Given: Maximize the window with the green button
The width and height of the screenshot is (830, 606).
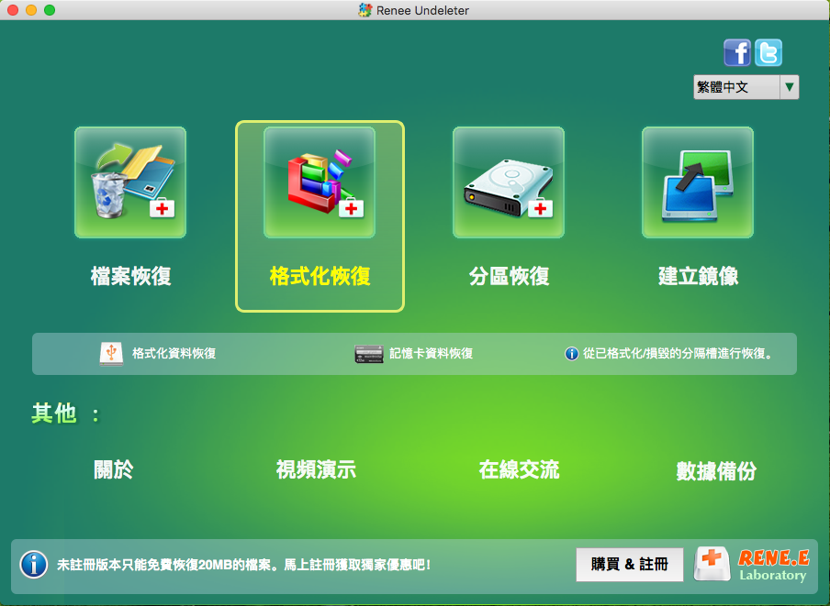Looking at the screenshot, I should 50,10.
